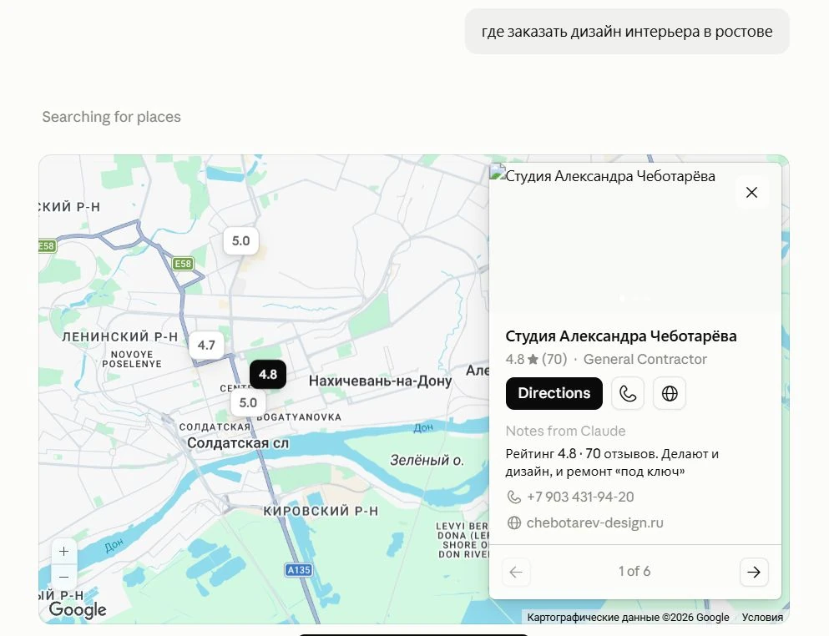Click the place photo placeholder in card
This screenshot has height=636, width=829.
click(635, 239)
